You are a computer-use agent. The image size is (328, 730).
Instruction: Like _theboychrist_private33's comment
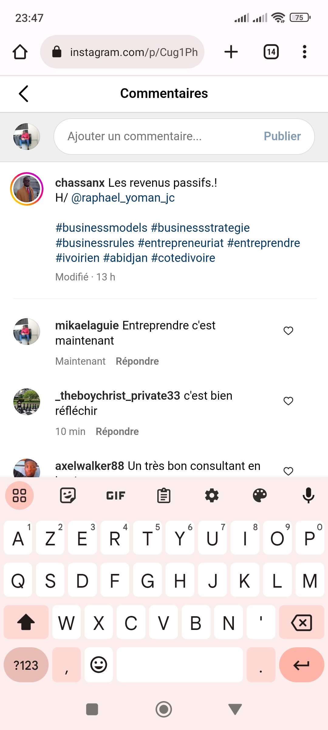288,401
